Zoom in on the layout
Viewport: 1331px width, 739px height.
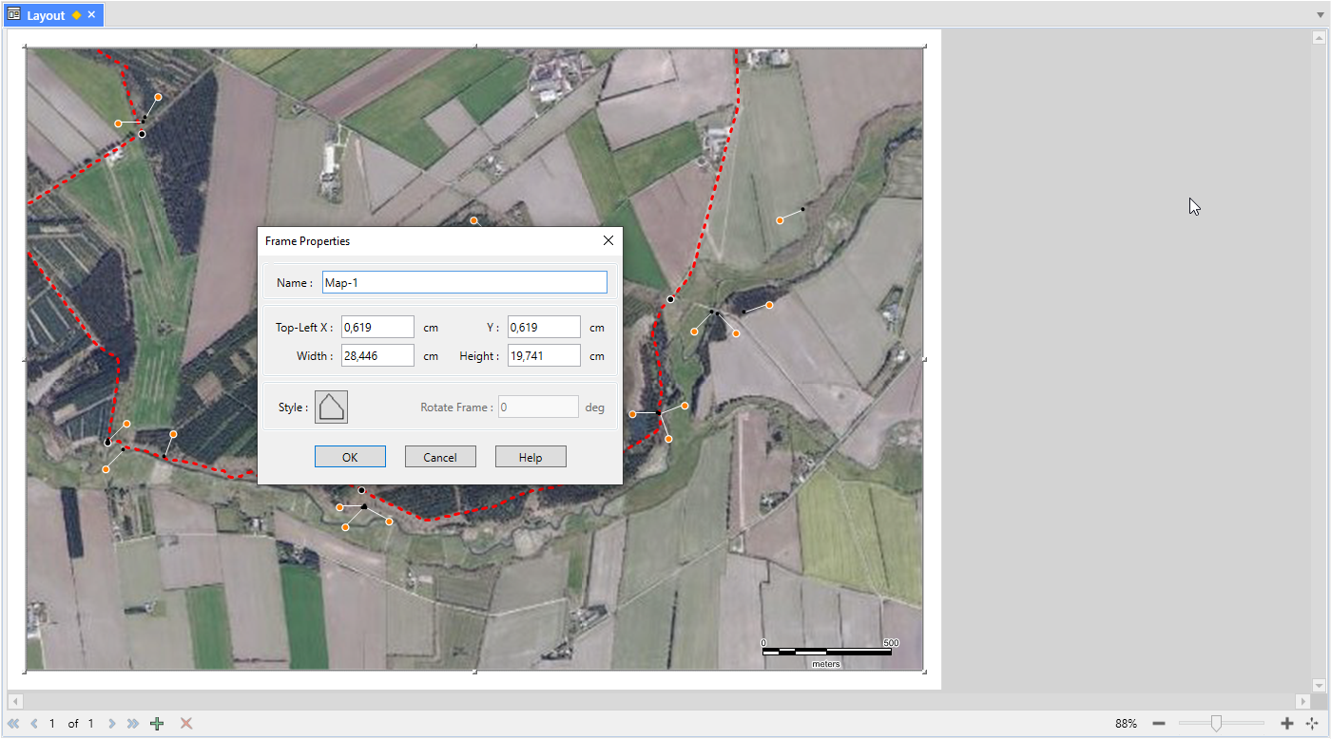(x=1285, y=723)
